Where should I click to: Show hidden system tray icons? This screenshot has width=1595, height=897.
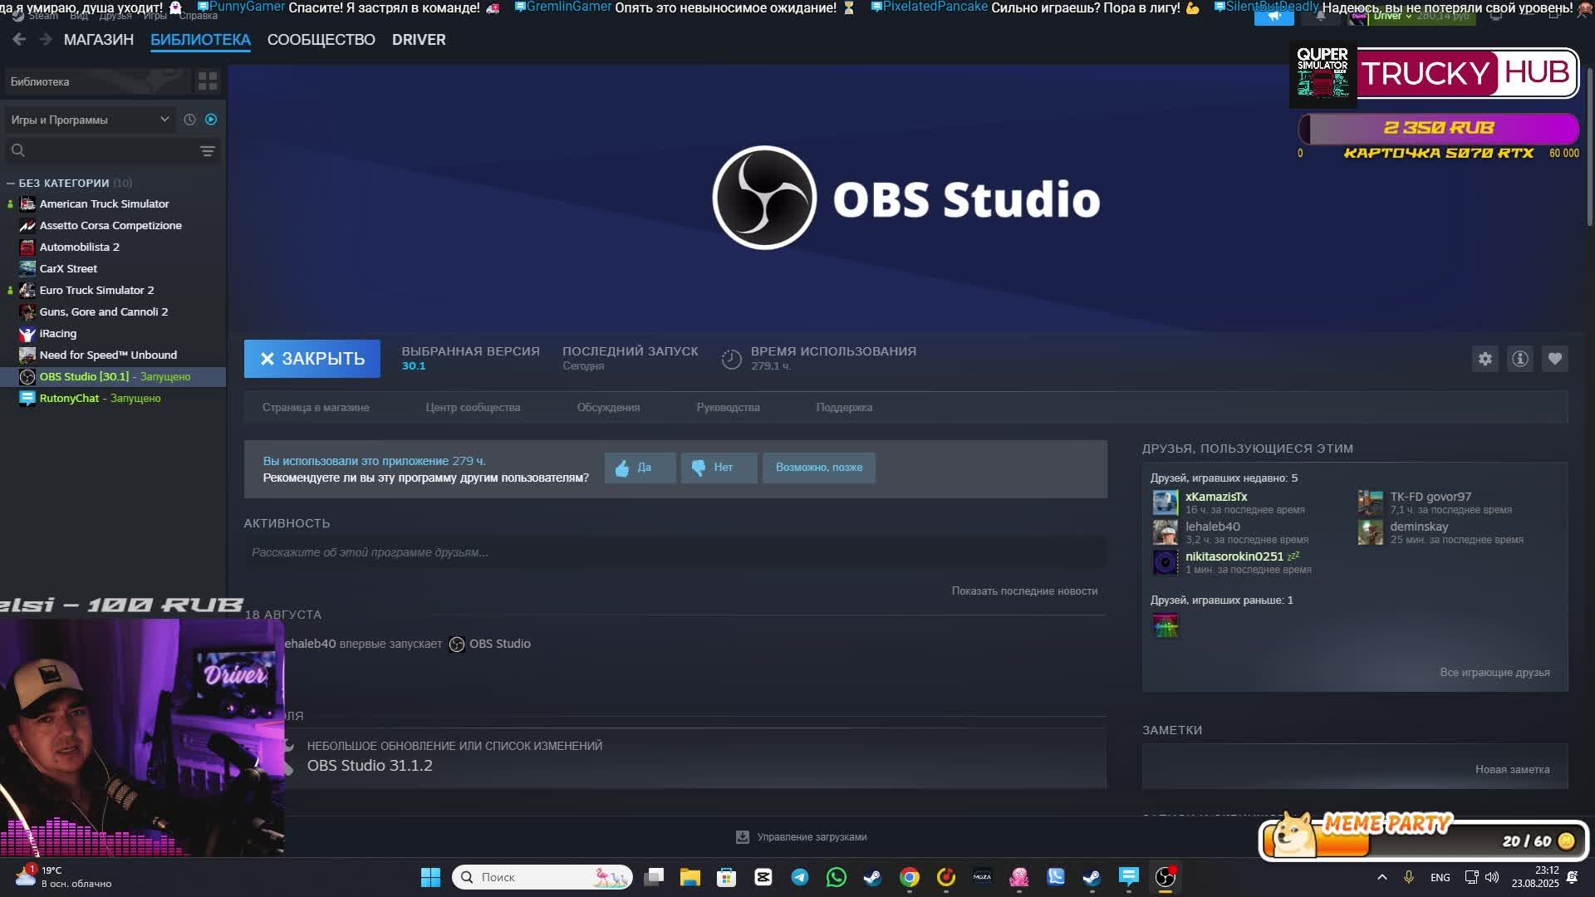pyautogui.click(x=1382, y=877)
